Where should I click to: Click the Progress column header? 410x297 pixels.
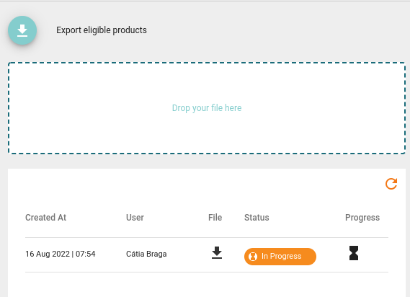pos(362,218)
